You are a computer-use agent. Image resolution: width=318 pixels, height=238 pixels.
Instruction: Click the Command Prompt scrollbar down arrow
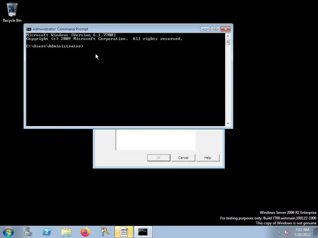tap(228, 123)
